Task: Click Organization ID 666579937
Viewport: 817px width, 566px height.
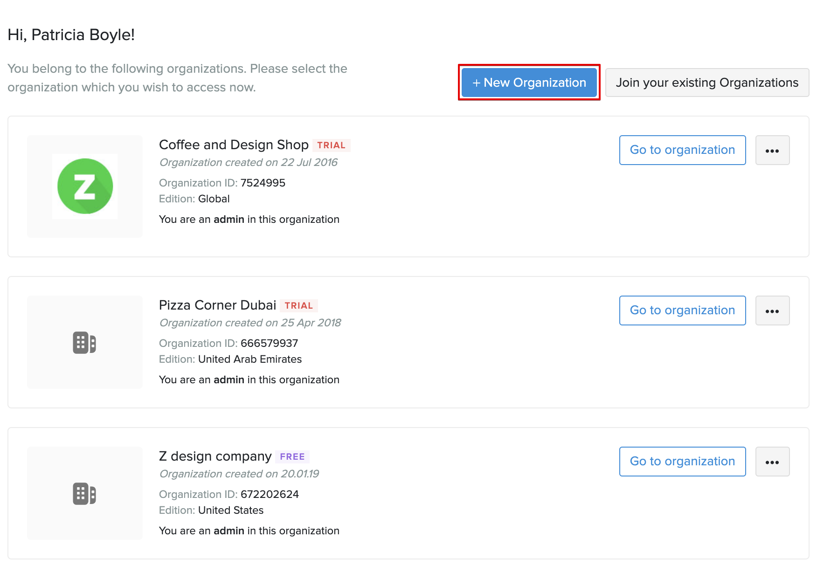Action: pos(269,343)
